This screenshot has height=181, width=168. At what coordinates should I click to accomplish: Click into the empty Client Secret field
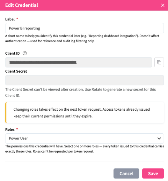point(84,80)
